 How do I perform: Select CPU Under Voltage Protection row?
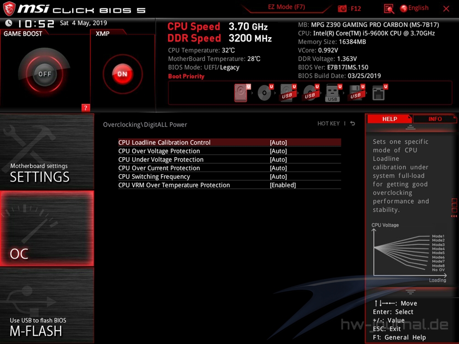click(x=229, y=160)
